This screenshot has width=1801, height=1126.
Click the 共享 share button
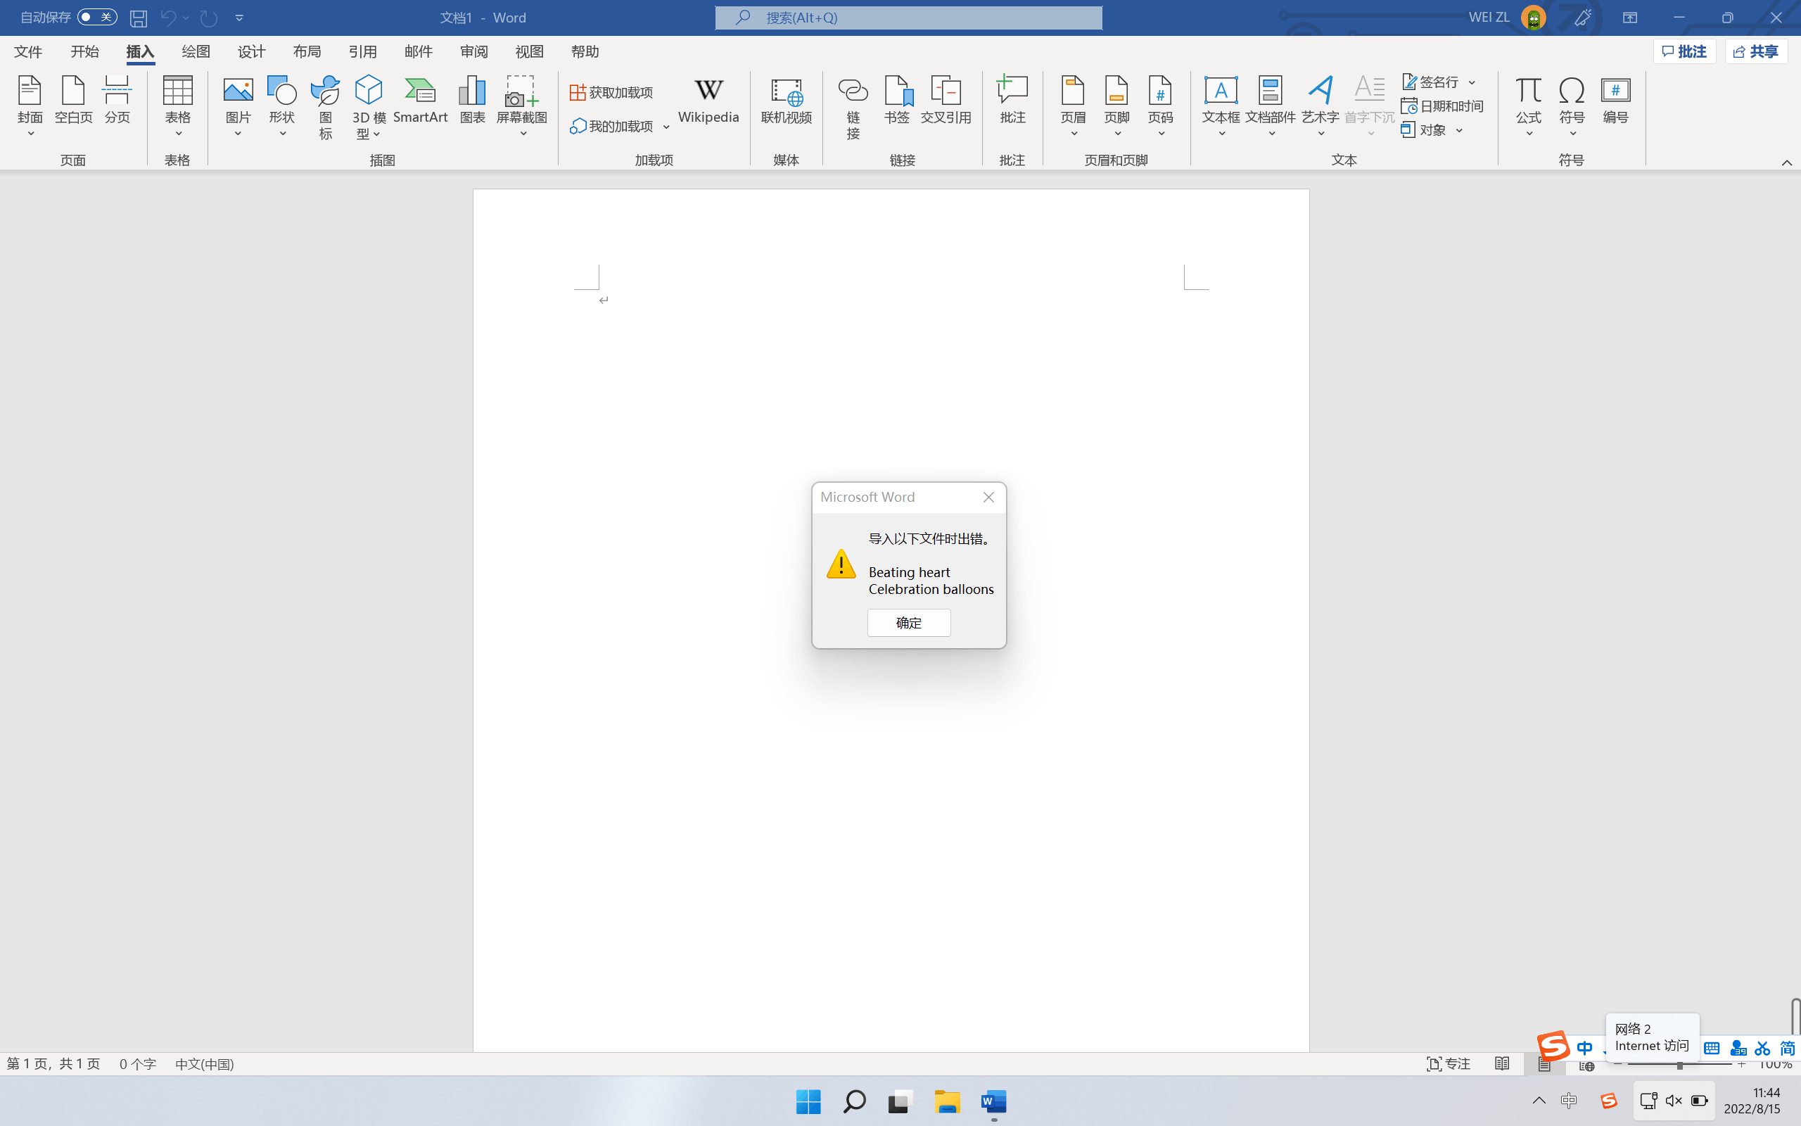pos(1755,51)
